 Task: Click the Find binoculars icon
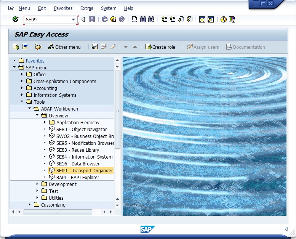pos(143,19)
